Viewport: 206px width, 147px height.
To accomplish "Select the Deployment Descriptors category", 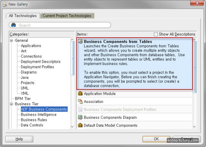I will point(41,61).
